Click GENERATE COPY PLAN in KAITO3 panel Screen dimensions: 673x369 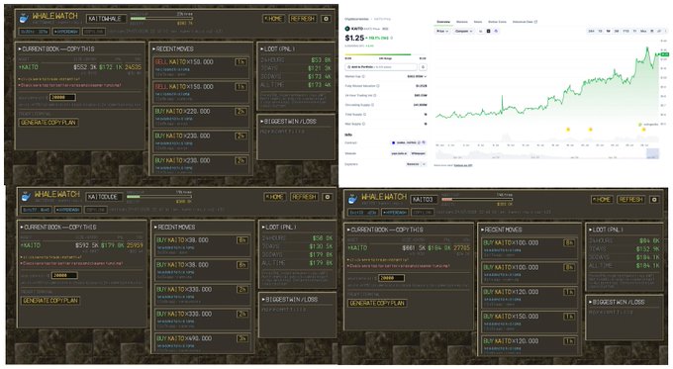377,304
